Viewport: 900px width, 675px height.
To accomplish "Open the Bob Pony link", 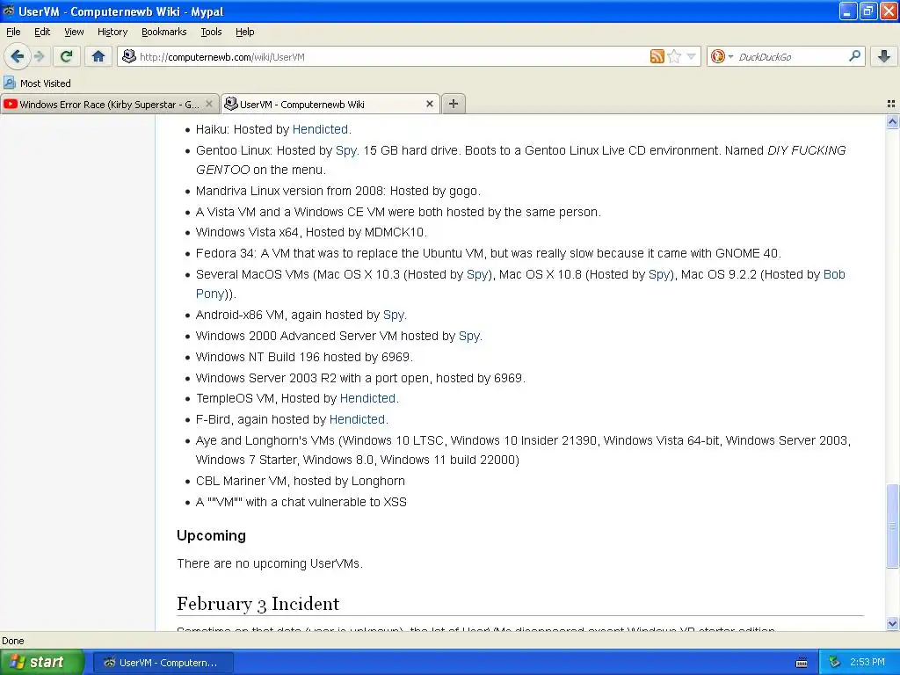I will 835,274.
